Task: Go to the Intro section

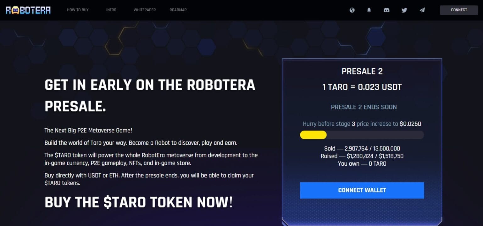Action: pyautogui.click(x=111, y=10)
